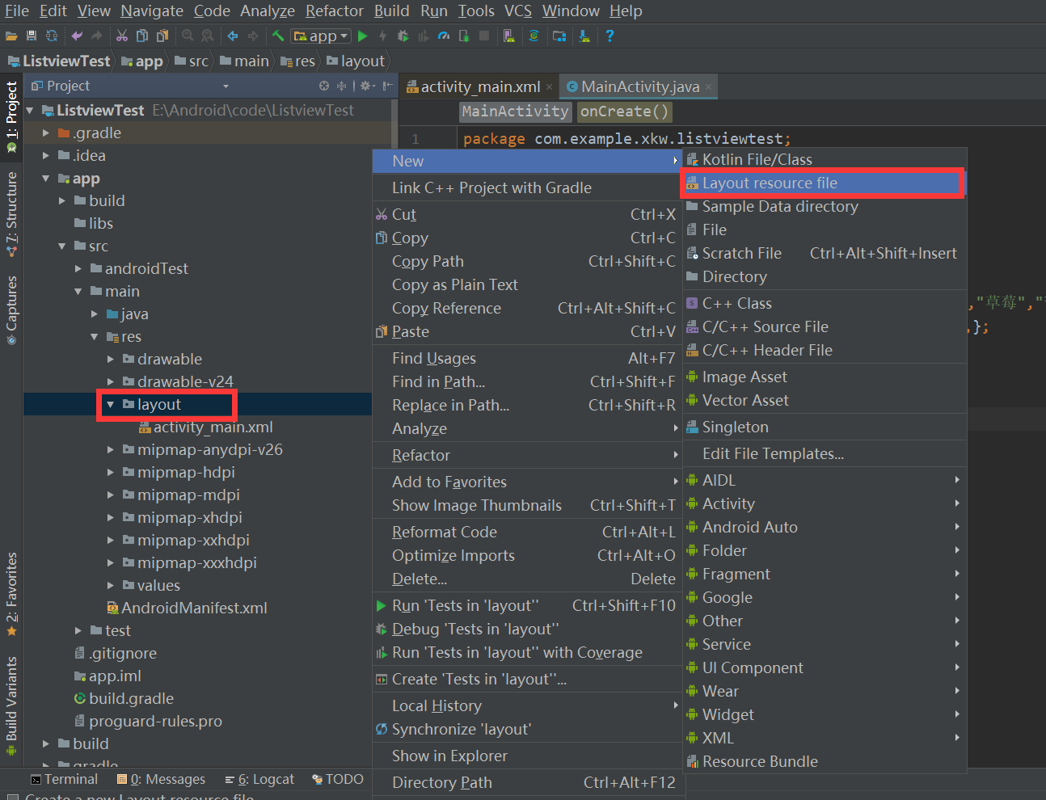This screenshot has width=1046, height=800.
Task: Click Show in Explorer entry
Action: 528,756
